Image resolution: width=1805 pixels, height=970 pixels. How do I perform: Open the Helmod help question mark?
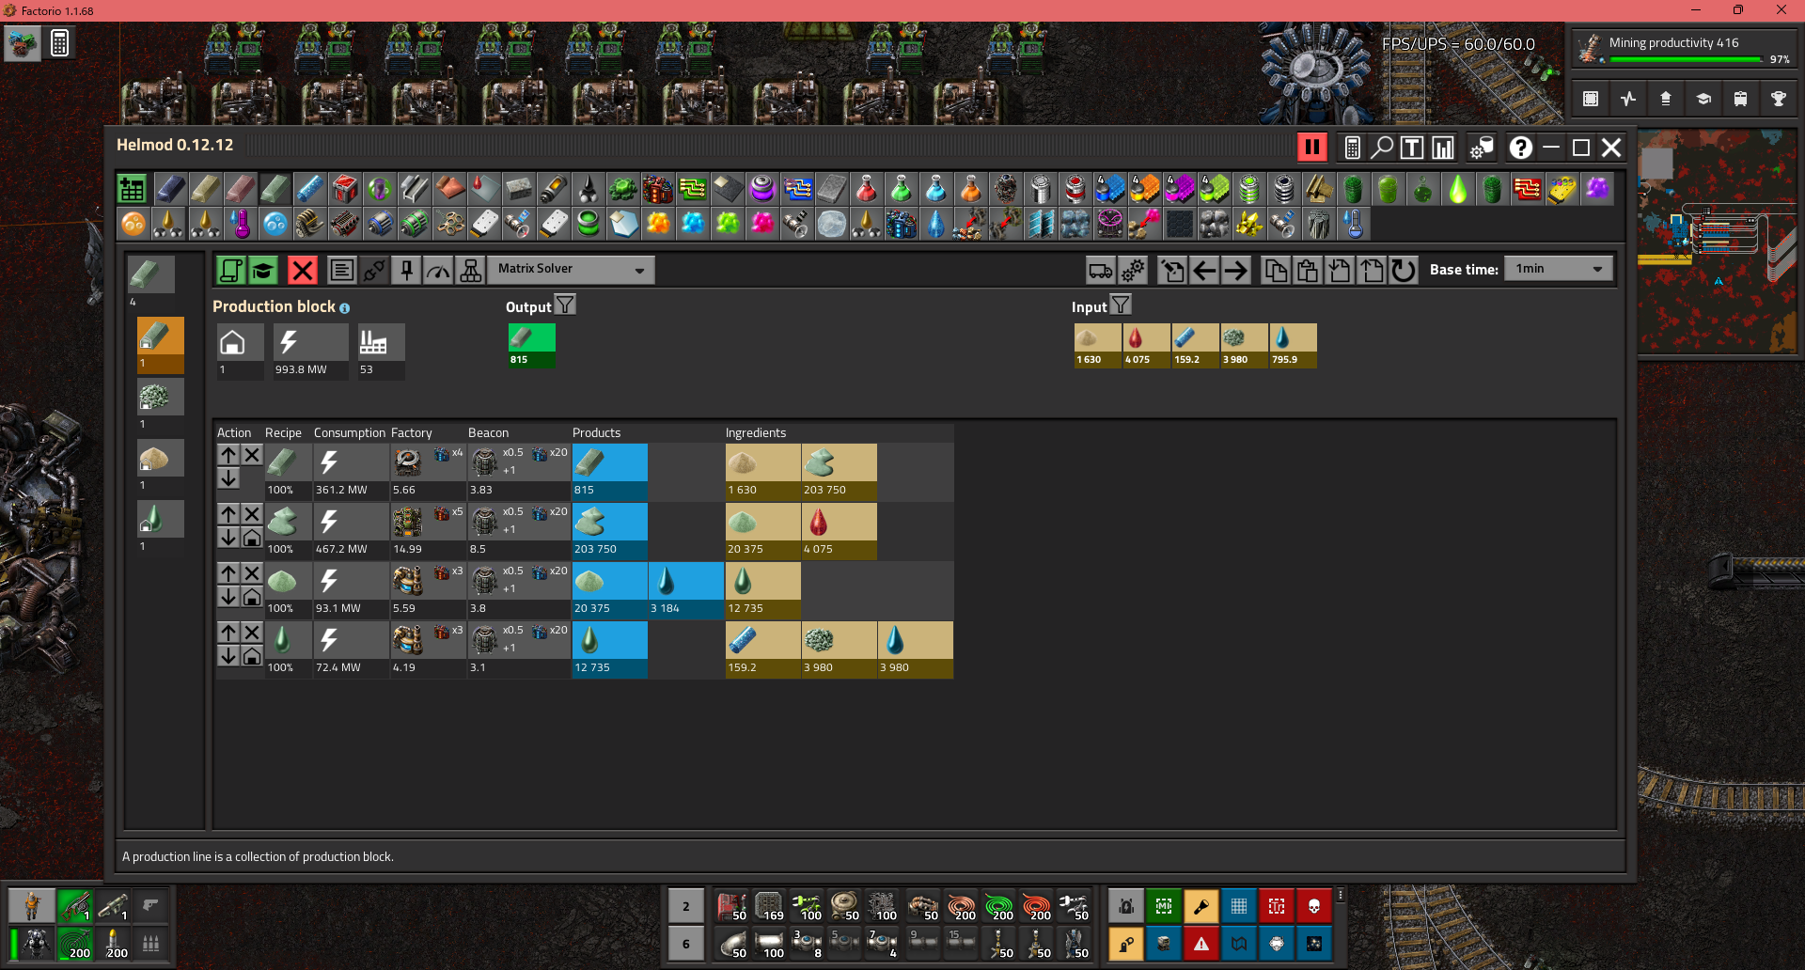[x=1520, y=148]
